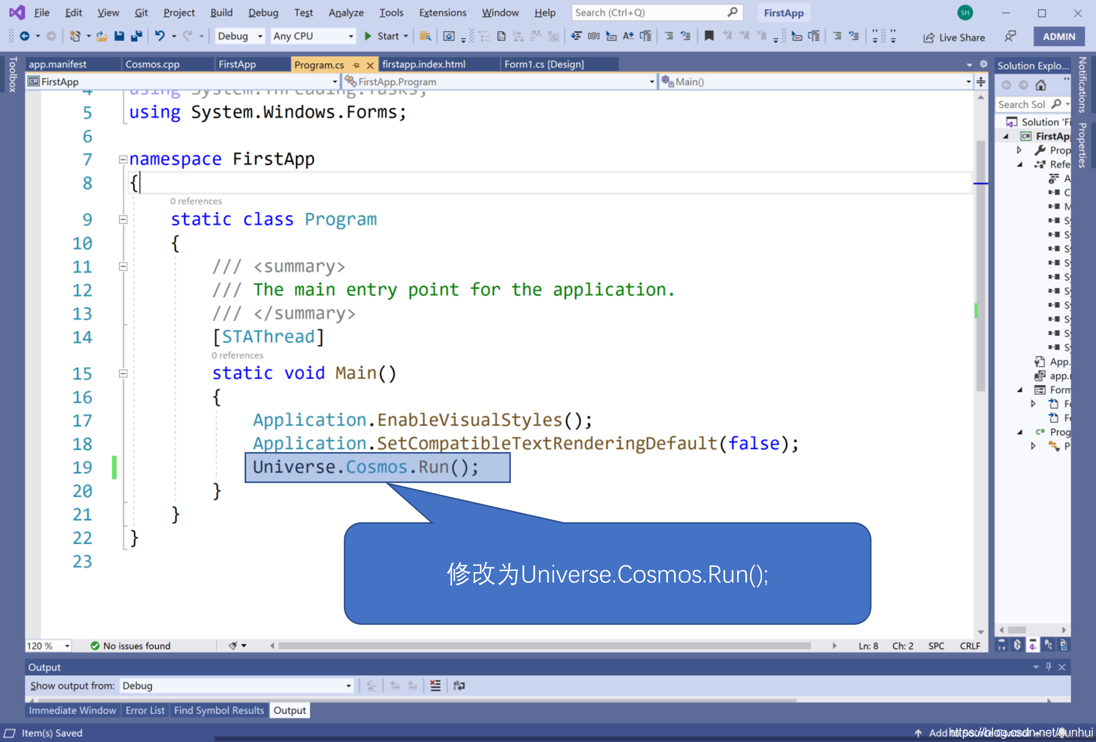
Task: Click the Open File folder icon
Action: (x=101, y=36)
